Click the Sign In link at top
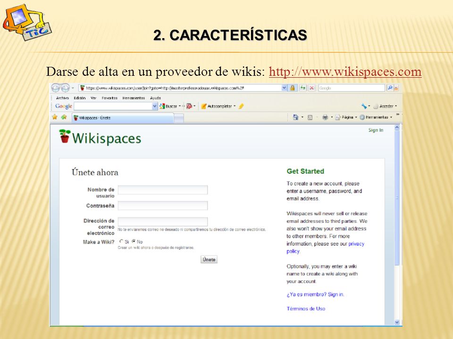453x339 pixels. tap(376, 130)
